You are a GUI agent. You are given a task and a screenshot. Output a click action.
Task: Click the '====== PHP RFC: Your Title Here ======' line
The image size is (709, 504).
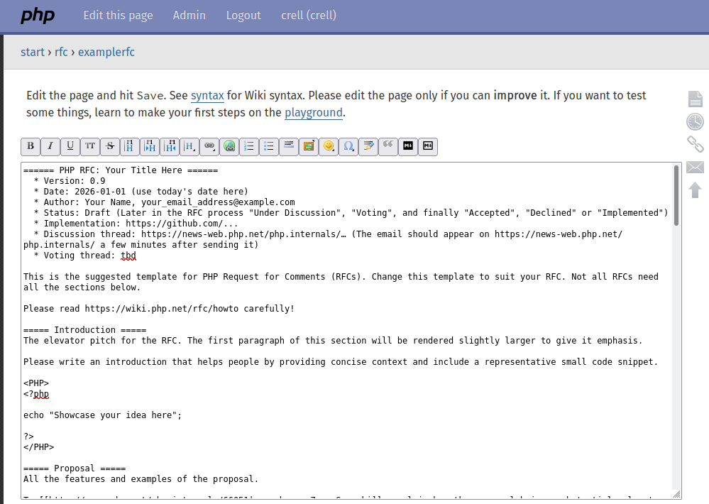point(121,170)
